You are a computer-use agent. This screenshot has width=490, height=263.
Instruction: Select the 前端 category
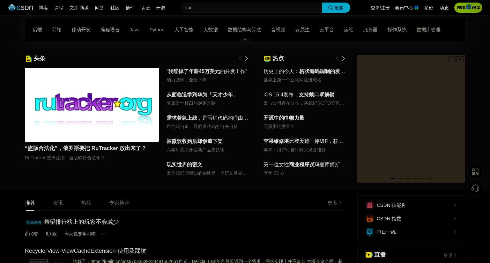(x=57, y=30)
